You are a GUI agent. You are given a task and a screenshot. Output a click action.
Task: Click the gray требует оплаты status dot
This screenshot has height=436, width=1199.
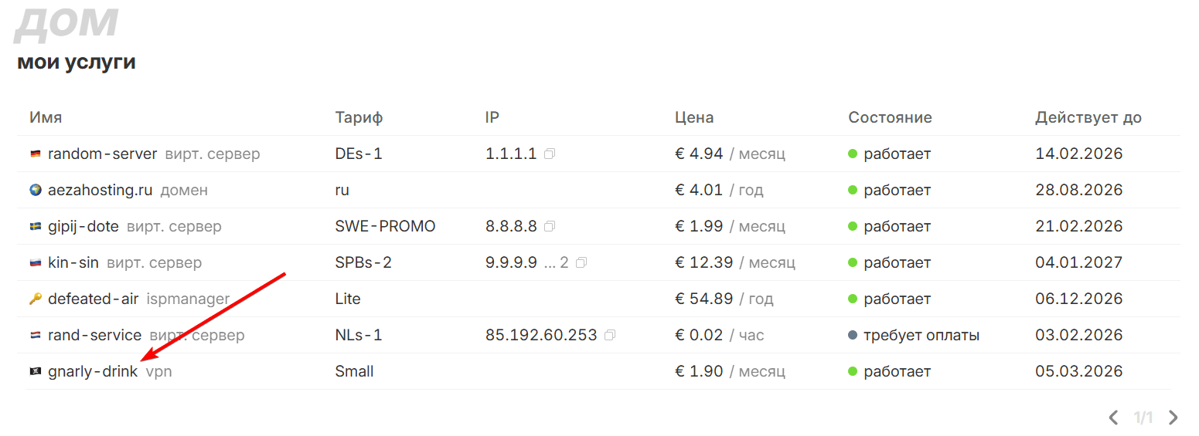click(853, 336)
